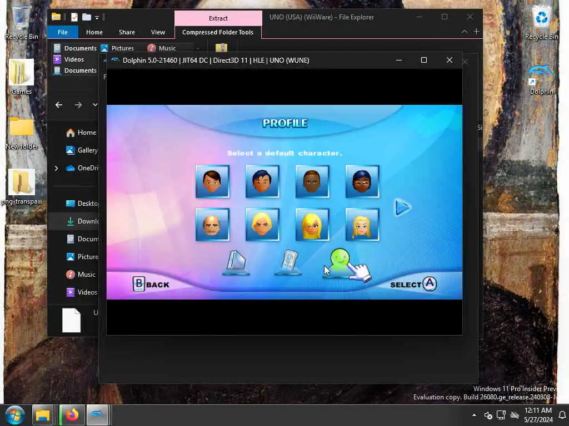This screenshot has height=426, width=569.
Task: Go back in File Explorer navigation
Action: tap(59, 105)
